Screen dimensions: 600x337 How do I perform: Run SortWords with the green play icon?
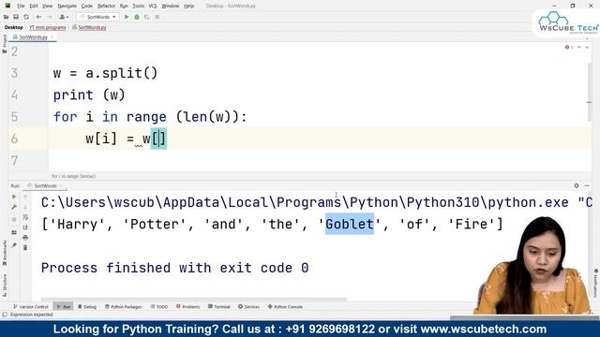(127, 17)
